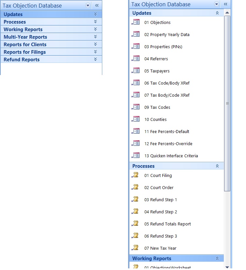Image resolution: width=246 pixels, height=270 pixels.
Task: Collapse the right navigation pane shutter
Action: point(225,4)
